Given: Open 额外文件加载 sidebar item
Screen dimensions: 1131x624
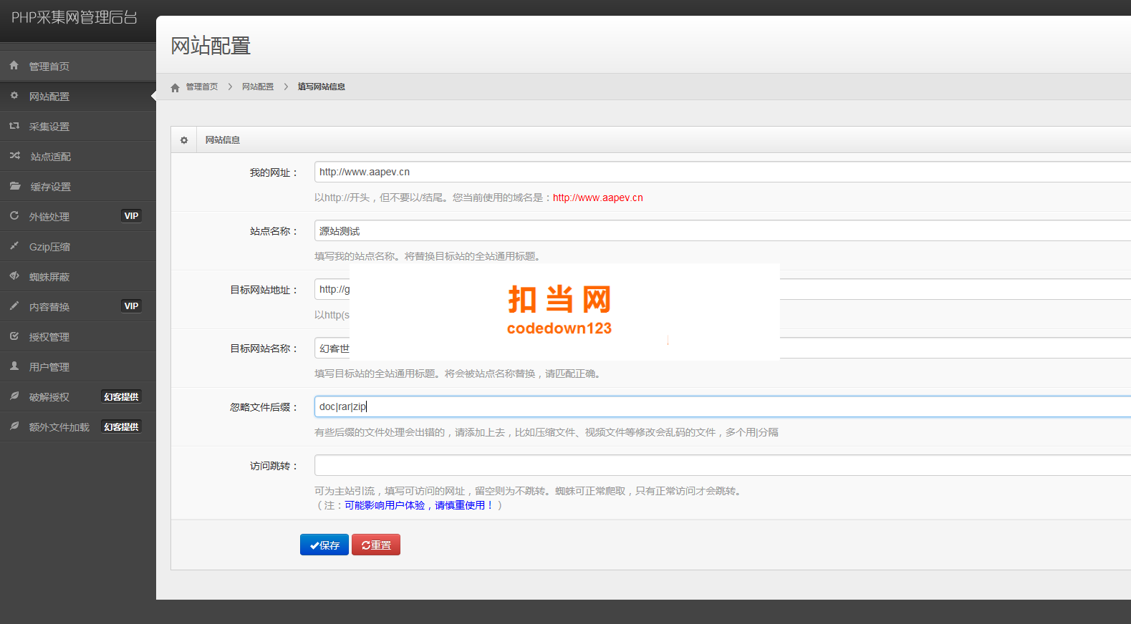Looking at the screenshot, I should point(78,426).
